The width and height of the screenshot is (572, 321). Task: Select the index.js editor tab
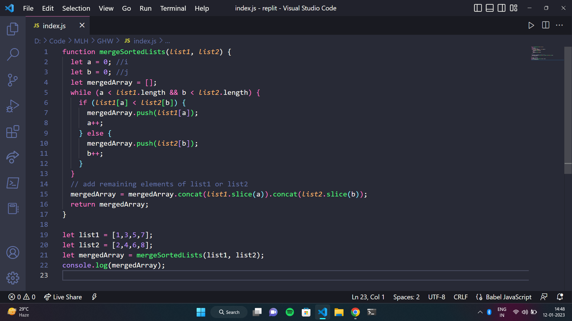tap(54, 26)
